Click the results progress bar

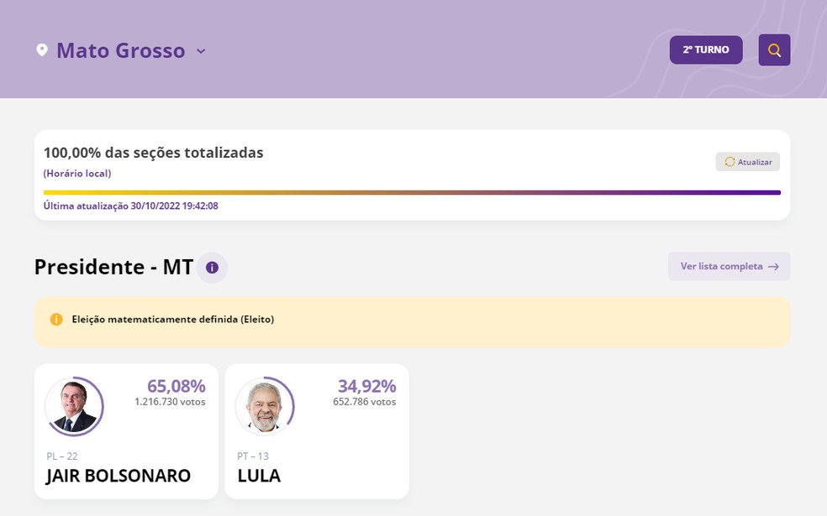412,192
